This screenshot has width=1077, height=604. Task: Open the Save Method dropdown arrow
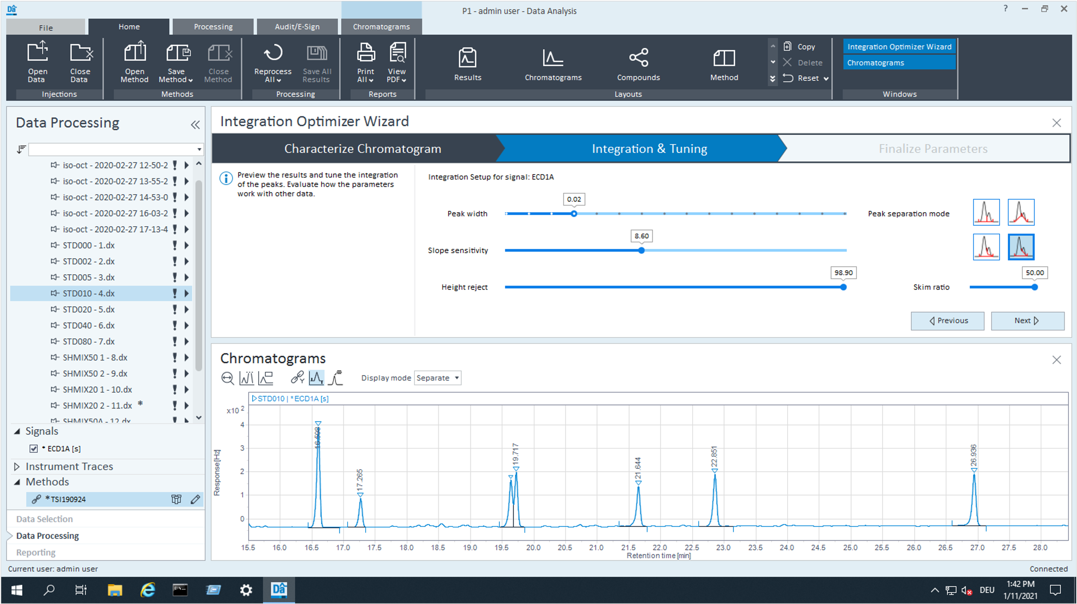[190, 80]
